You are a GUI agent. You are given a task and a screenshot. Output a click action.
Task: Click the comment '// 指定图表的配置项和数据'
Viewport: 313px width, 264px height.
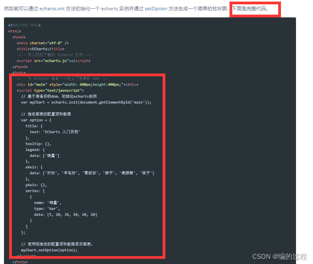[46, 114]
